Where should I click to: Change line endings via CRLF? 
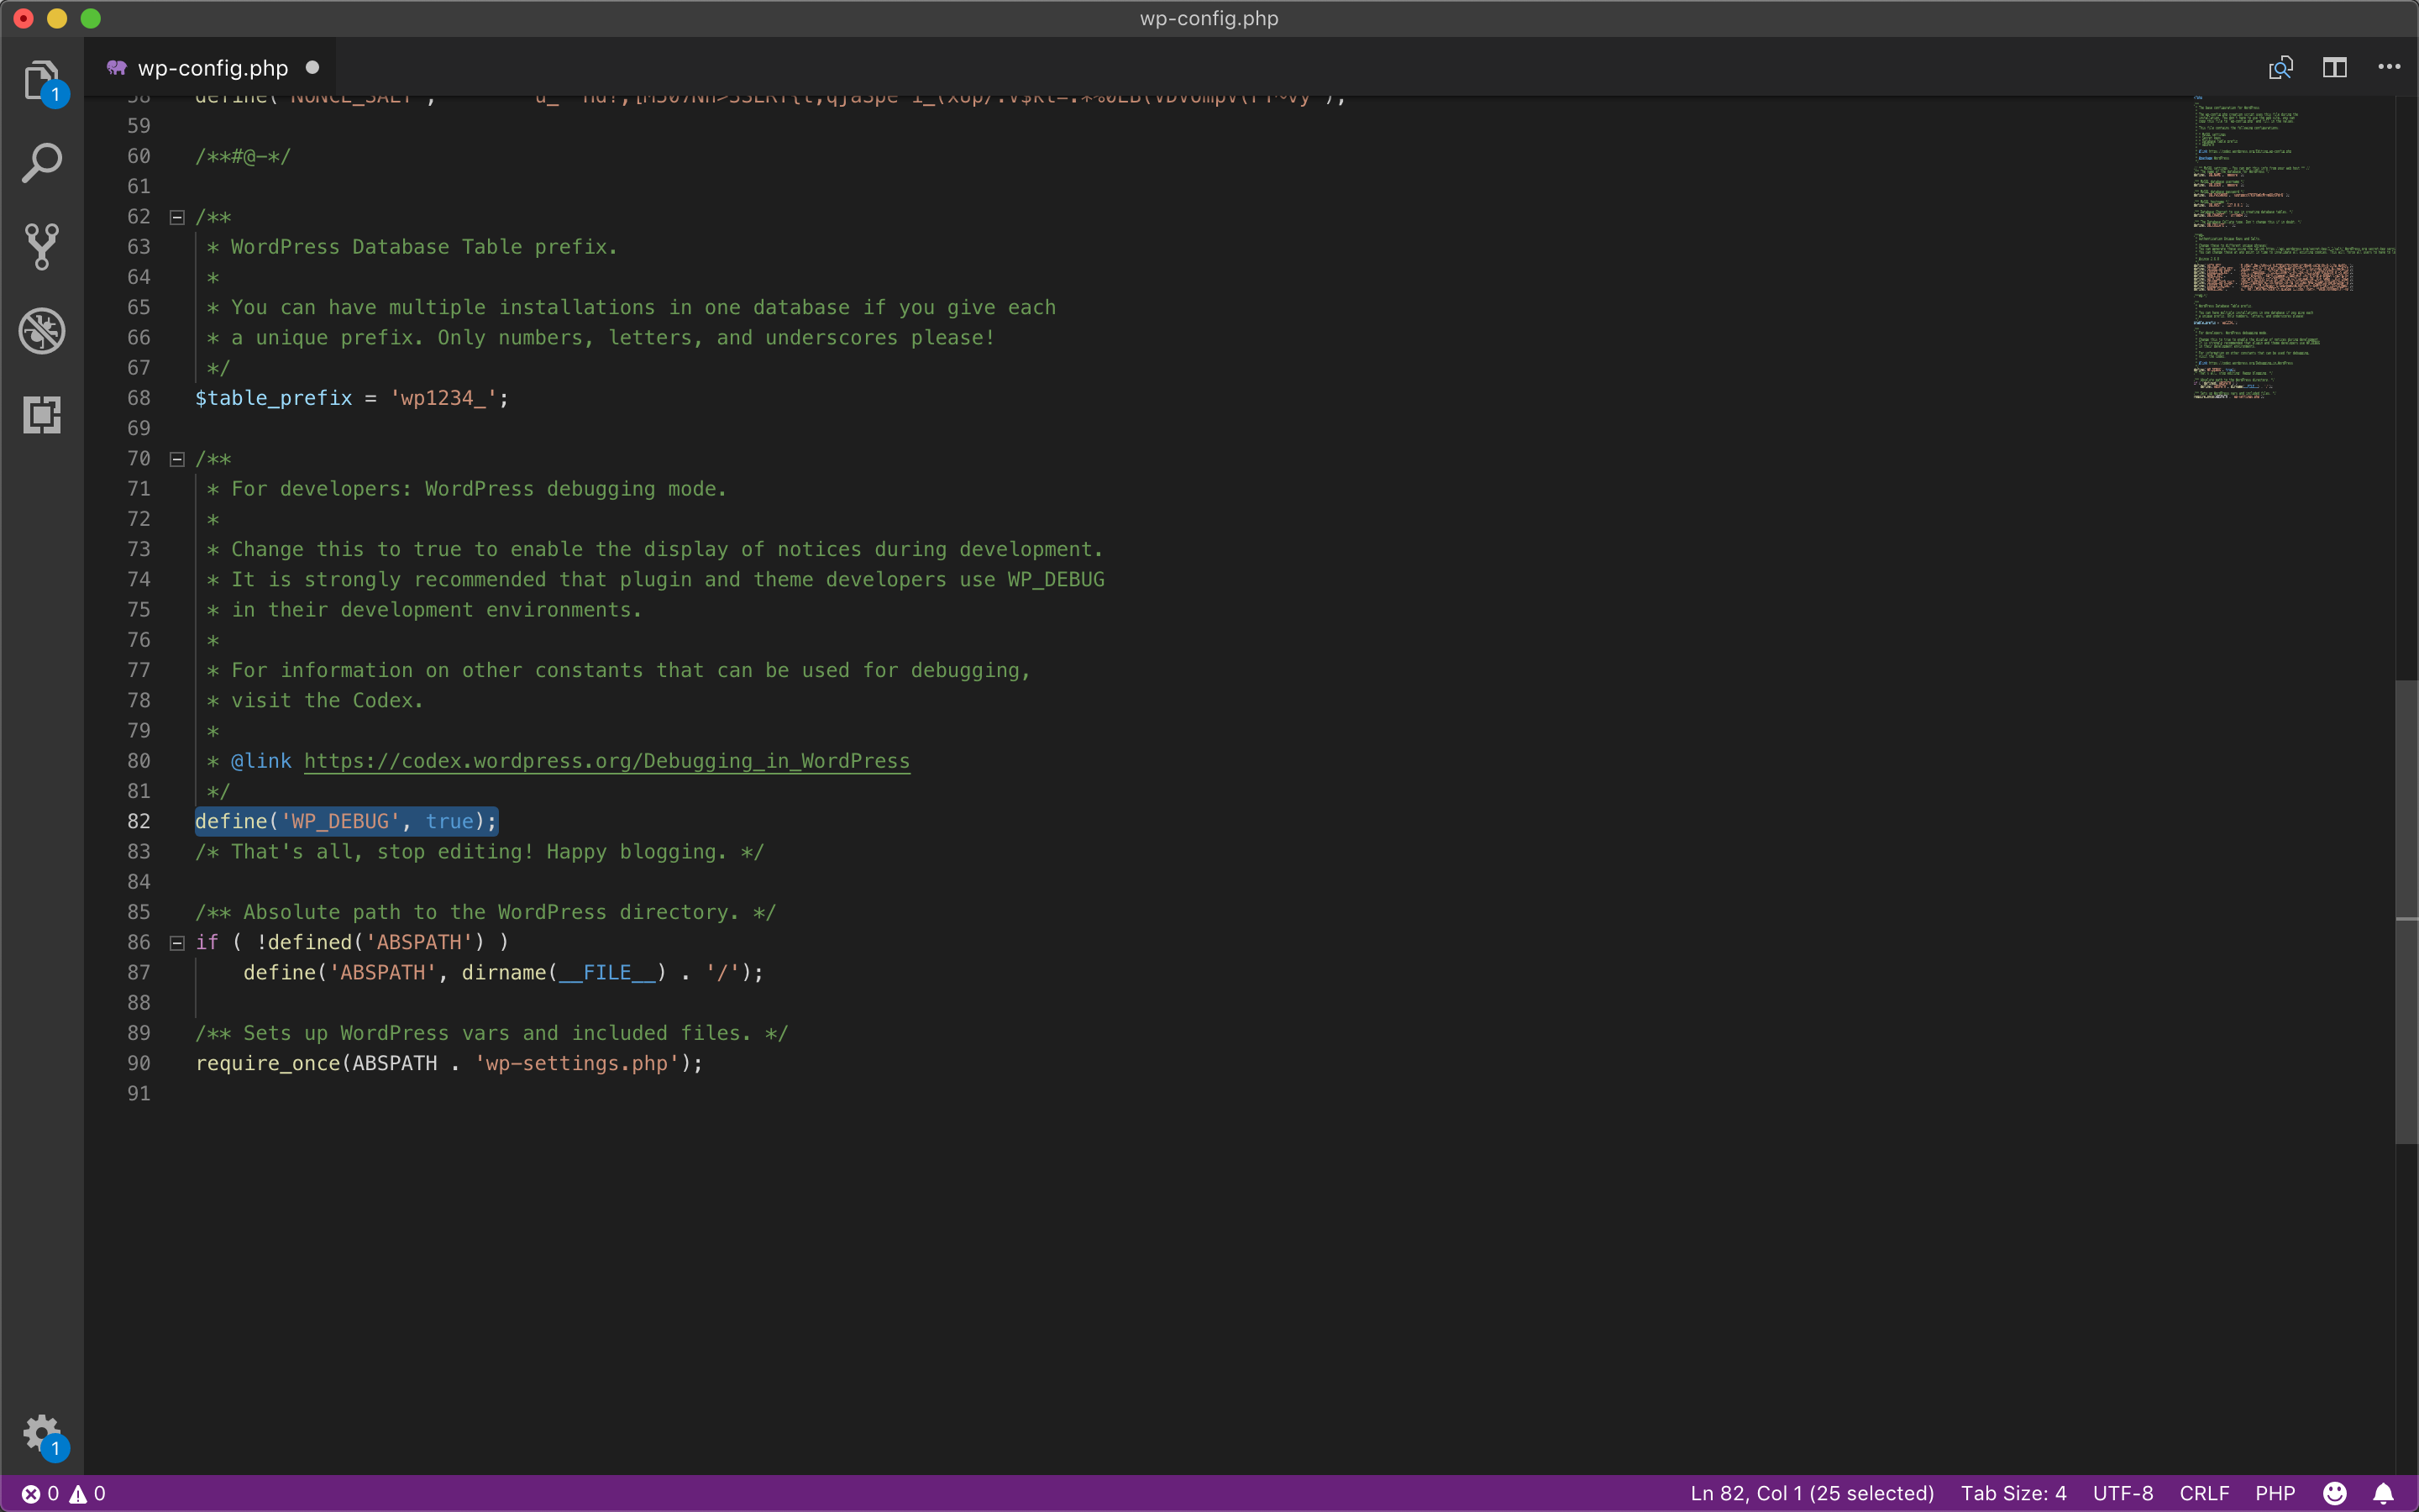[x=2204, y=1493]
